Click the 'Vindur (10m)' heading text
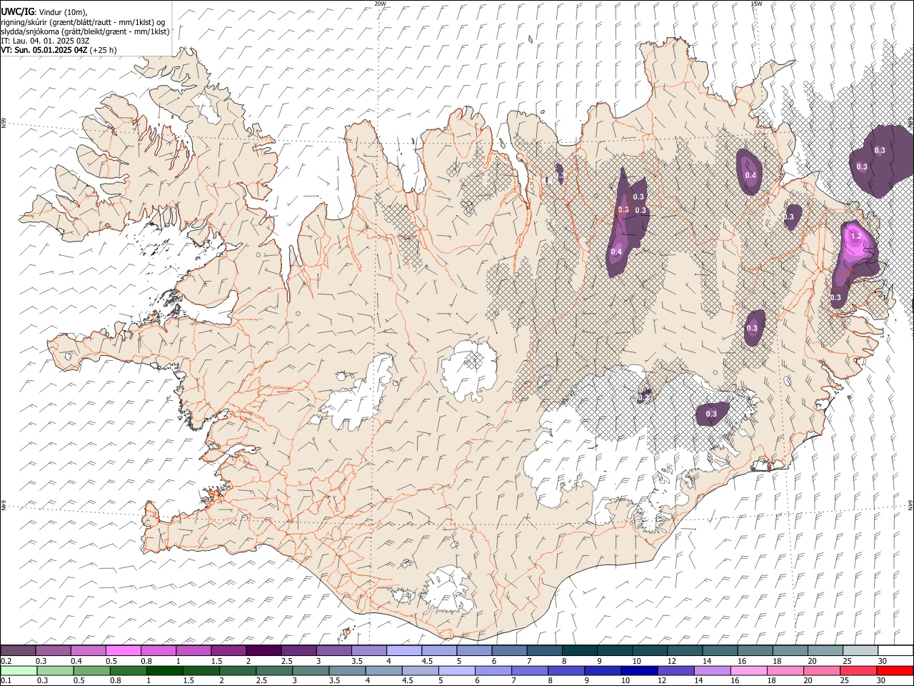 pyautogui.click(x=64, y=12)
